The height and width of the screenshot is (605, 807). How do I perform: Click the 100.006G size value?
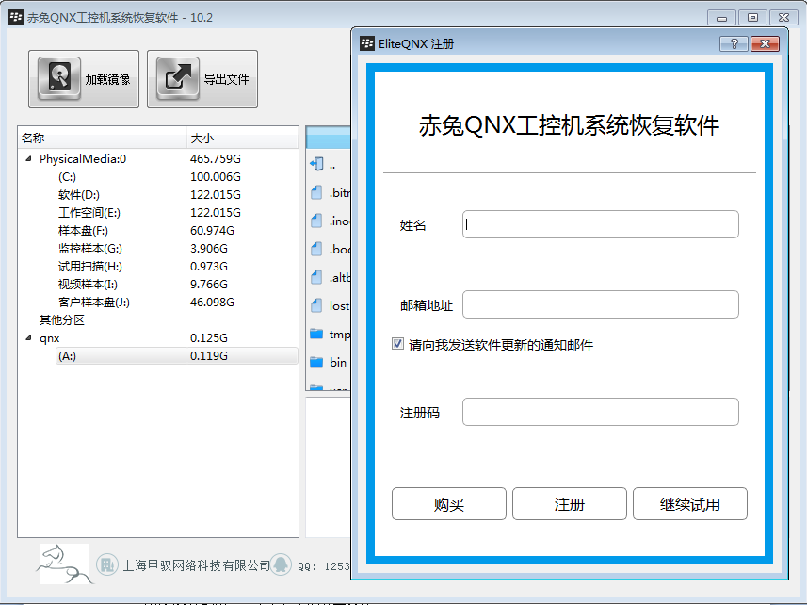[x=215, y=177]
